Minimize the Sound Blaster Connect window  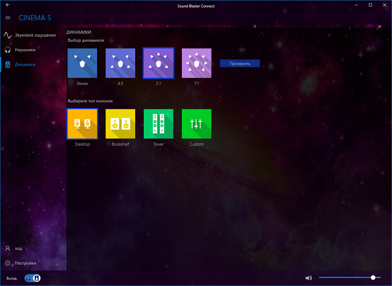coord(356,5)
